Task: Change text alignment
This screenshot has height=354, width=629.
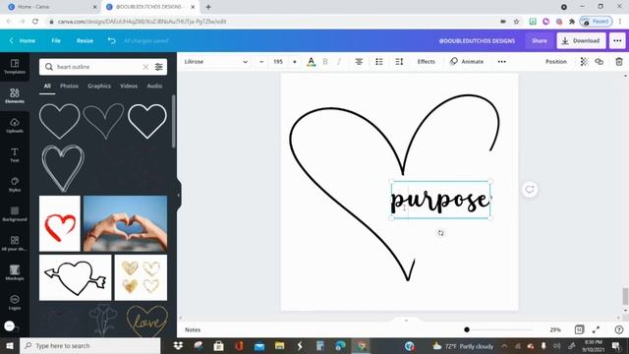Action: point(359,62)
